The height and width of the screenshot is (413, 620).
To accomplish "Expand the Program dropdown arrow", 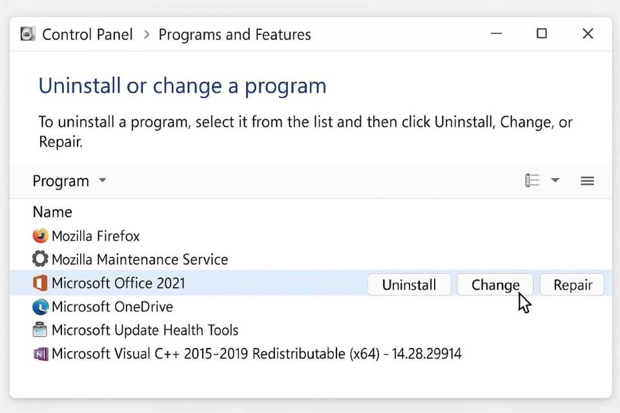I will [102, 181].
